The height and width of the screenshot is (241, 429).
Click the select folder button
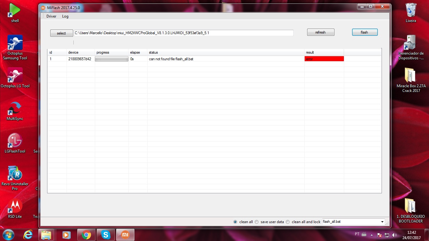coord(62,33)
